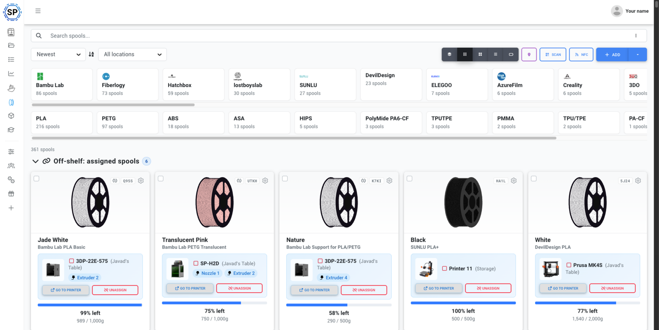Image resolution: width=659 pixels, height=330 pixels.
Task: Tick 3DP-22E-575 checkbox on Jade White
Action: tap(72, 261)
